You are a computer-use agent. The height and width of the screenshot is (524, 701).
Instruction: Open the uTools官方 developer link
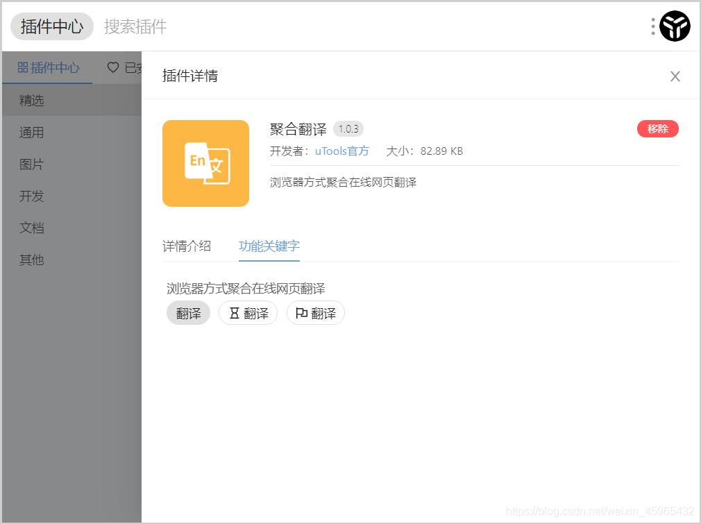pos(341,151)
